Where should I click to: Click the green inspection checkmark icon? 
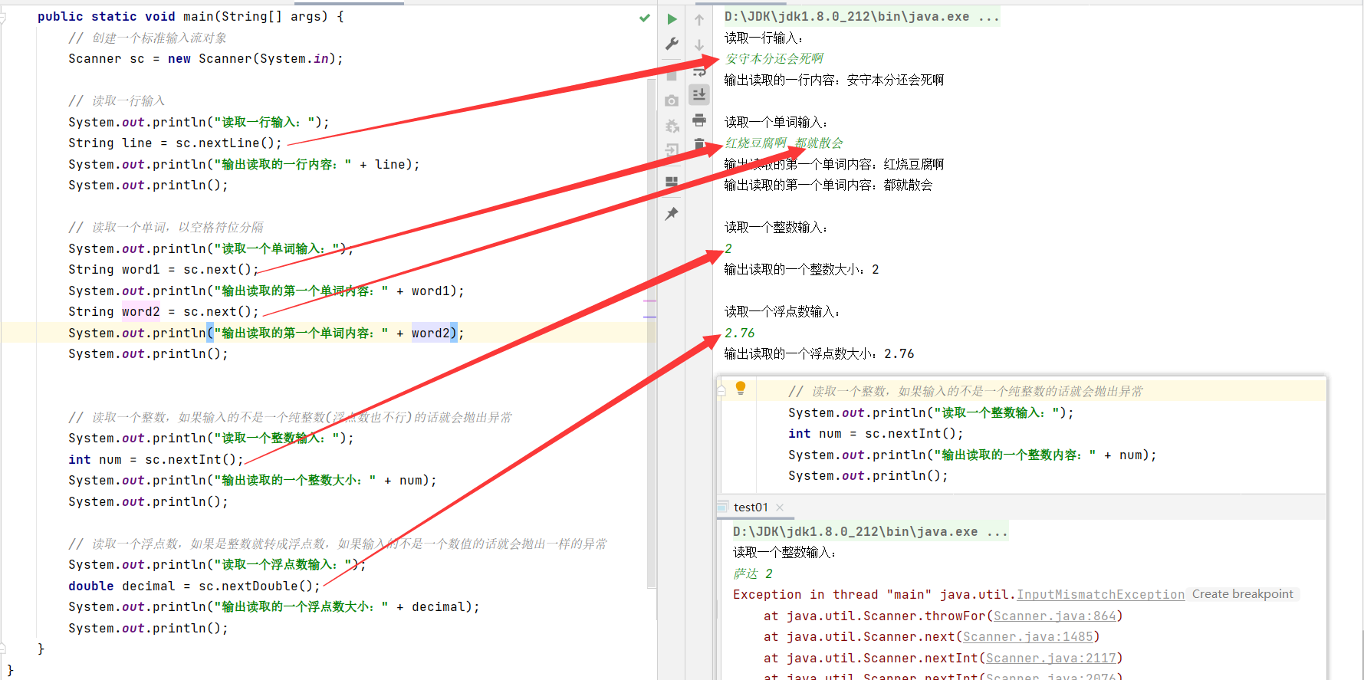(645, 18)
